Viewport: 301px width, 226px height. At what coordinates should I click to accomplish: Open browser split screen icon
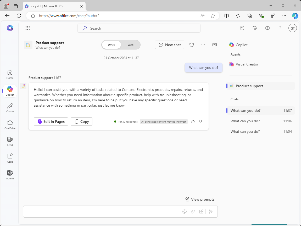(x=226, y=16)
